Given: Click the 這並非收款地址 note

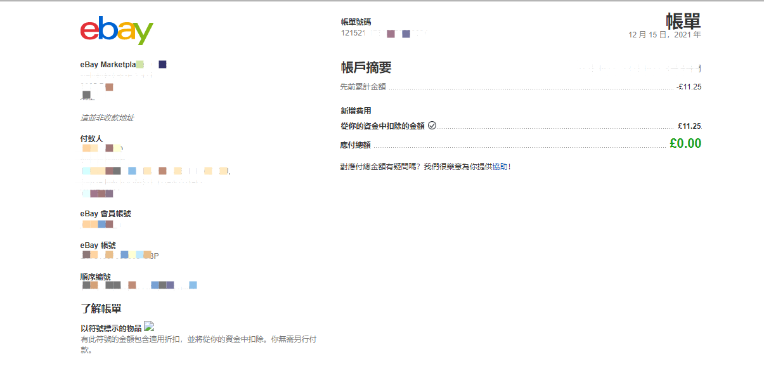Looking at the screenshot, I should tap(107, 118).
